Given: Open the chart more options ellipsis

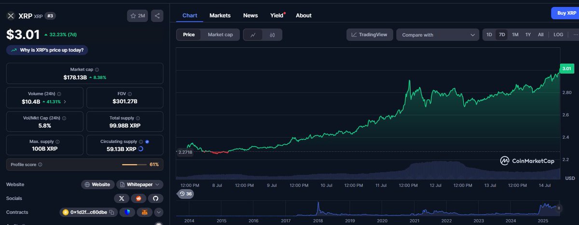Looking at the screenshot, I should pos(575,35).
